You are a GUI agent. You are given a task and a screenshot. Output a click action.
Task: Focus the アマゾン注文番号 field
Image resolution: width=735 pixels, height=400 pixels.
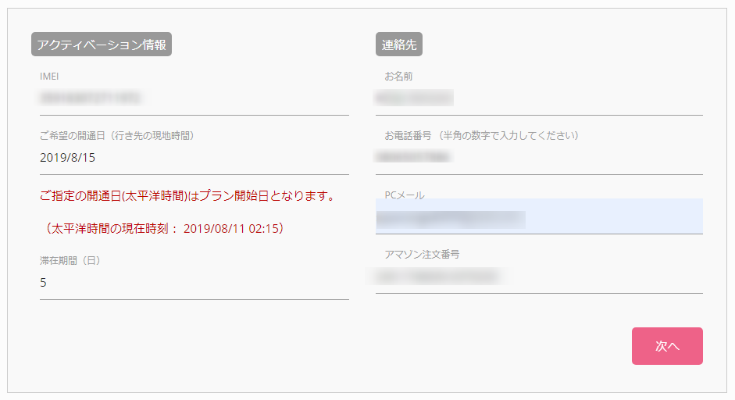[539, 277]
